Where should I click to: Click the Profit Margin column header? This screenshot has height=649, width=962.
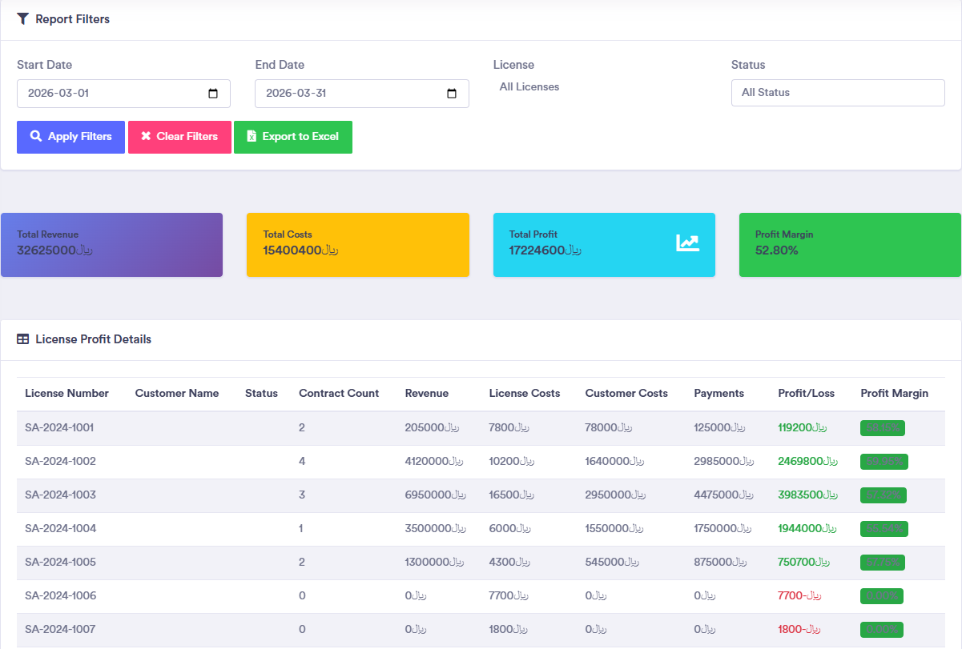(895, 394)
